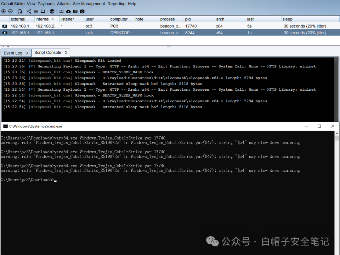Image resolution: width=340 pixels, height=255 pixels.
Task: Click the Disconnect minus icon in the toolbar
Action: pyautogui.click(x=10, y=11)
